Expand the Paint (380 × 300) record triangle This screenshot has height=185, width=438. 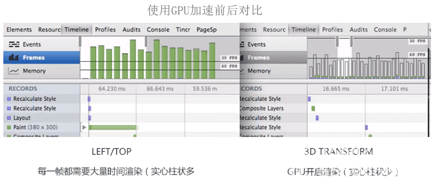(84, 127)
